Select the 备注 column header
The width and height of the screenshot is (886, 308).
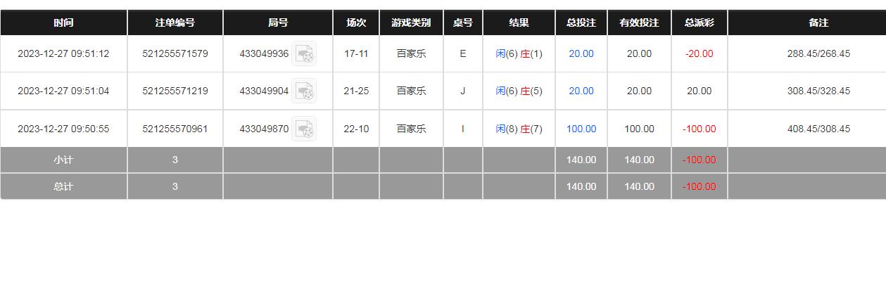click(818, 23)
